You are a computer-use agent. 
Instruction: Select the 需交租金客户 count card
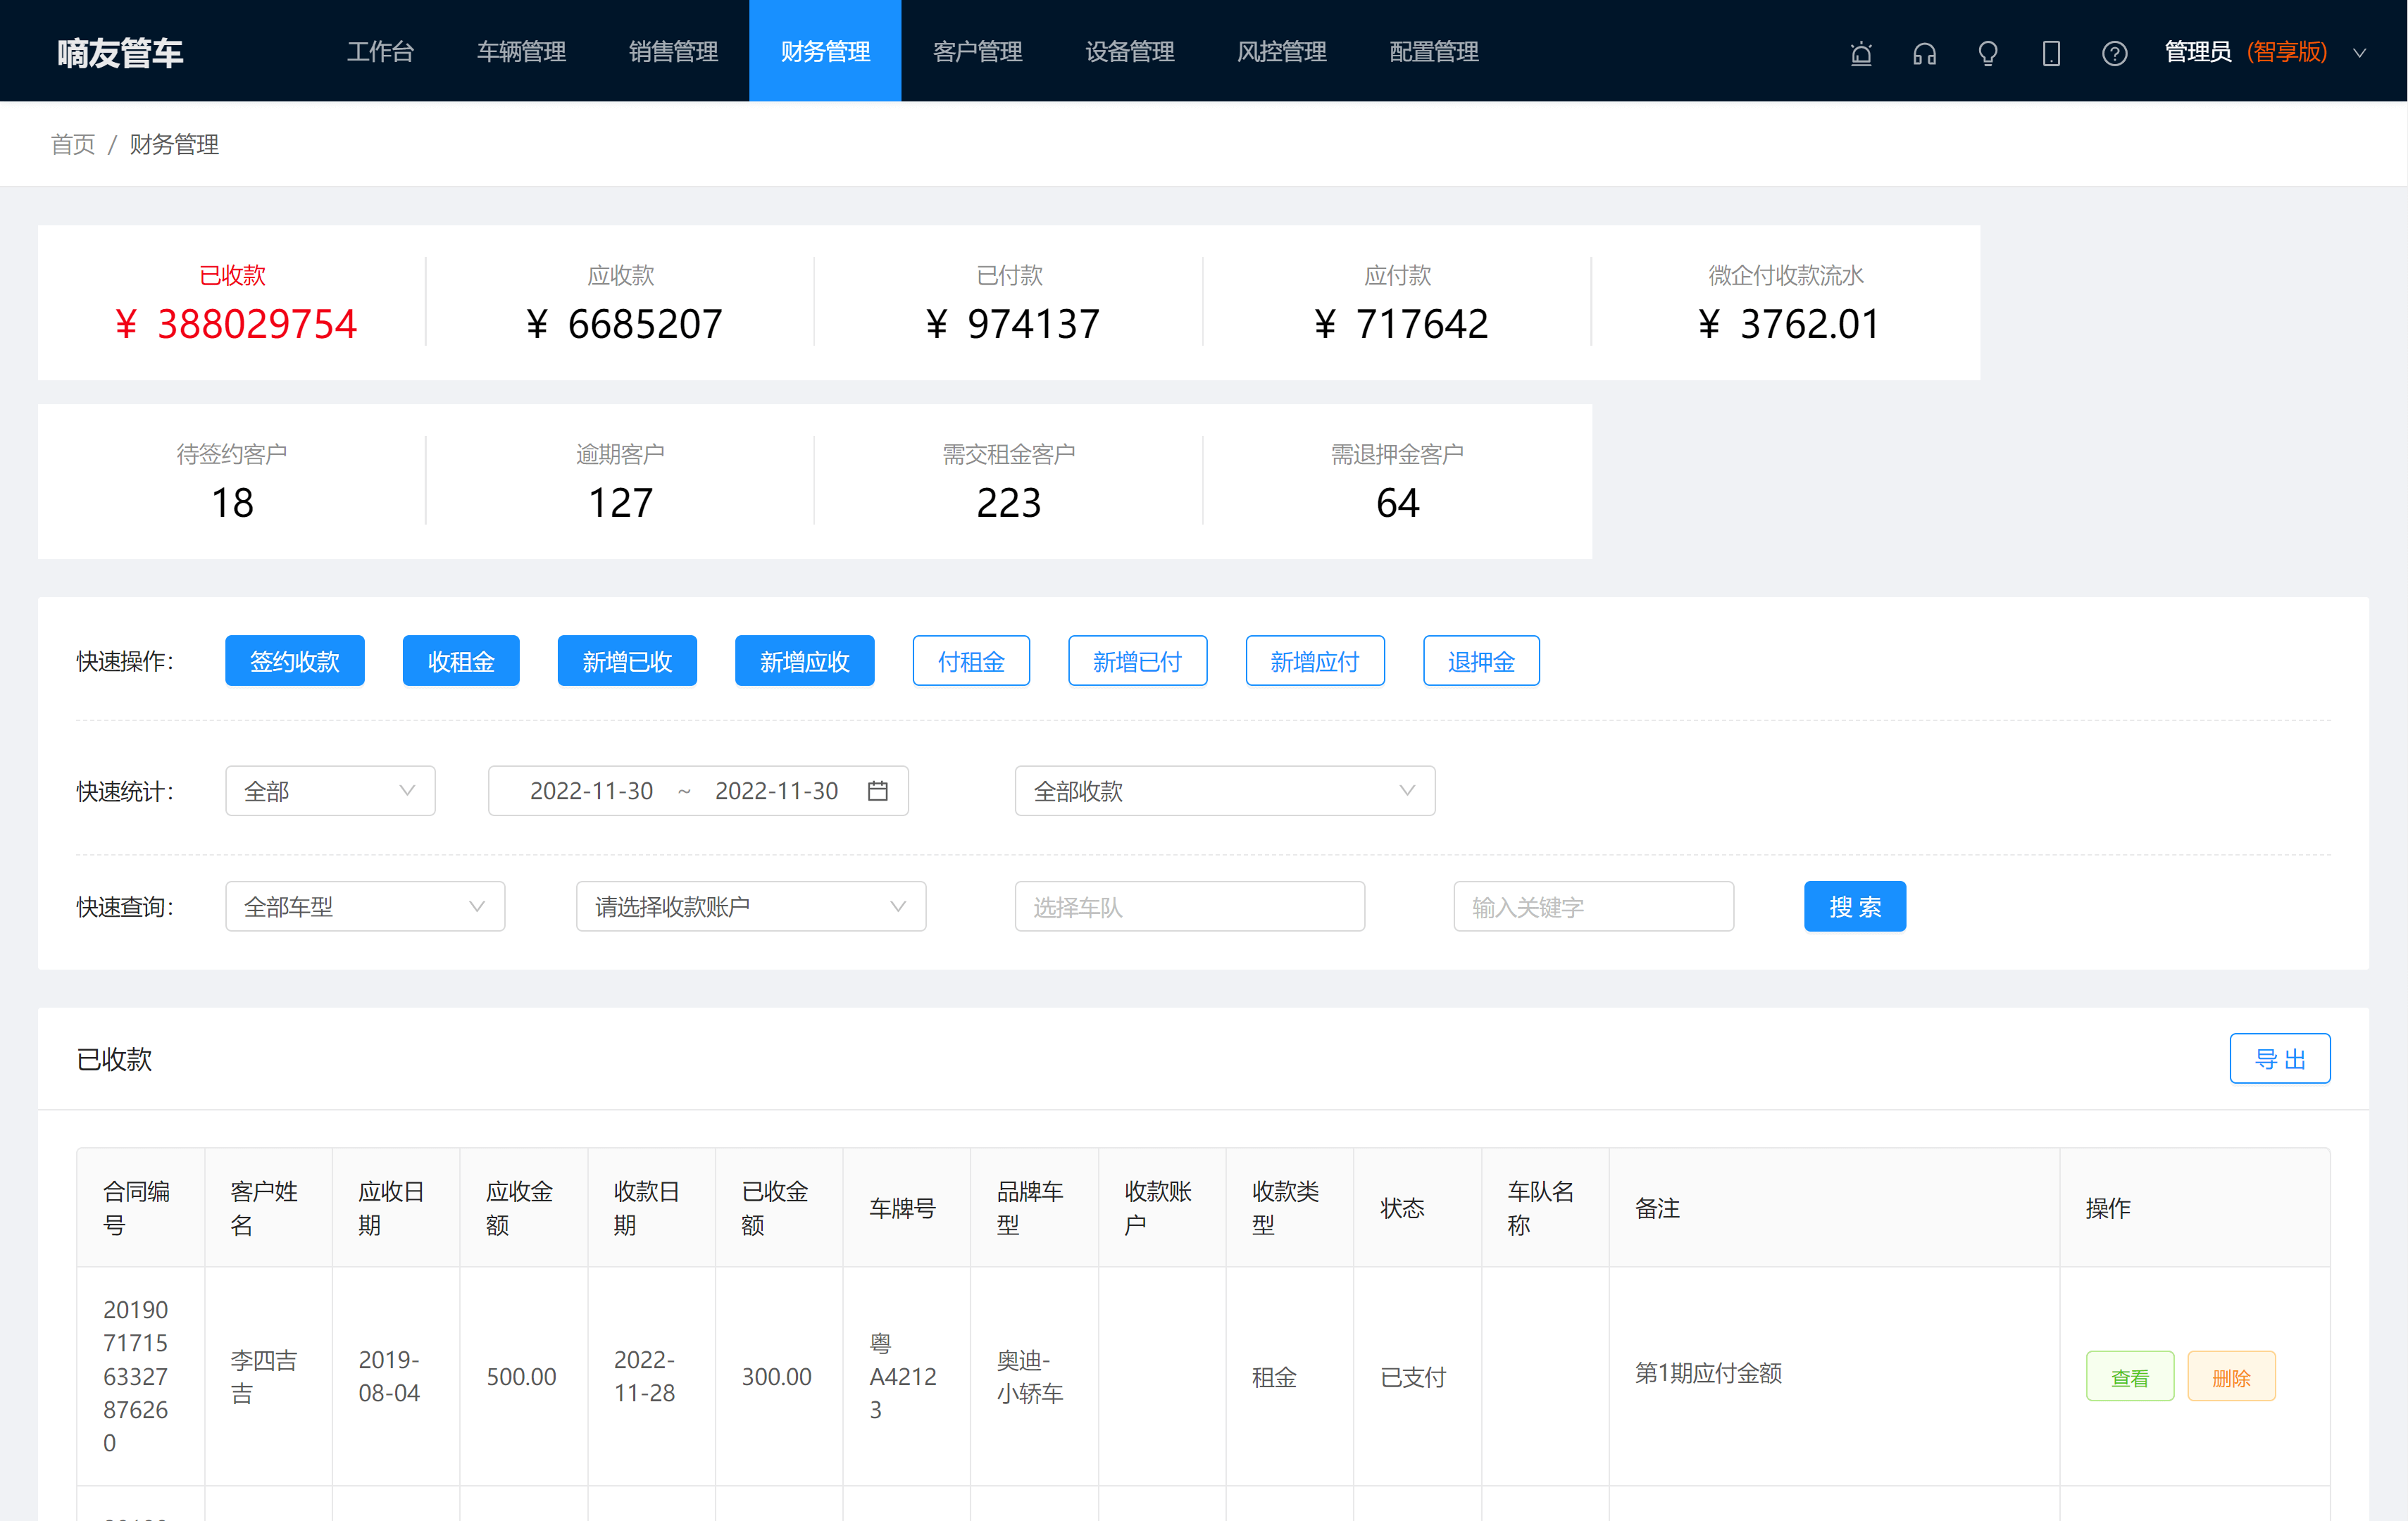(1009, 481)
